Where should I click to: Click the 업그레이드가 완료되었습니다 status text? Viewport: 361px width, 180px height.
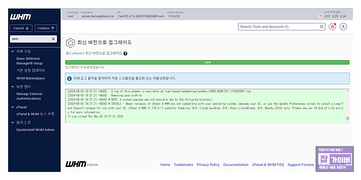(x=85, y=67)
